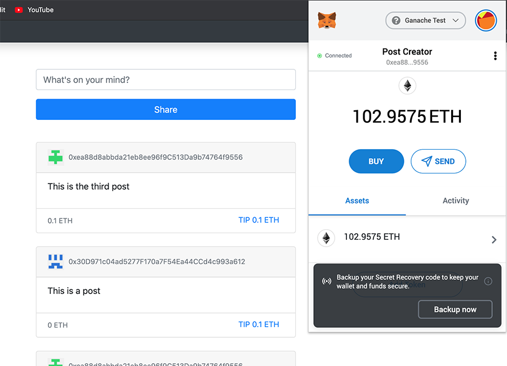Screen dimensions: 507x366
Task: Copy the Post Creator account address
Action: pos(407,63)
